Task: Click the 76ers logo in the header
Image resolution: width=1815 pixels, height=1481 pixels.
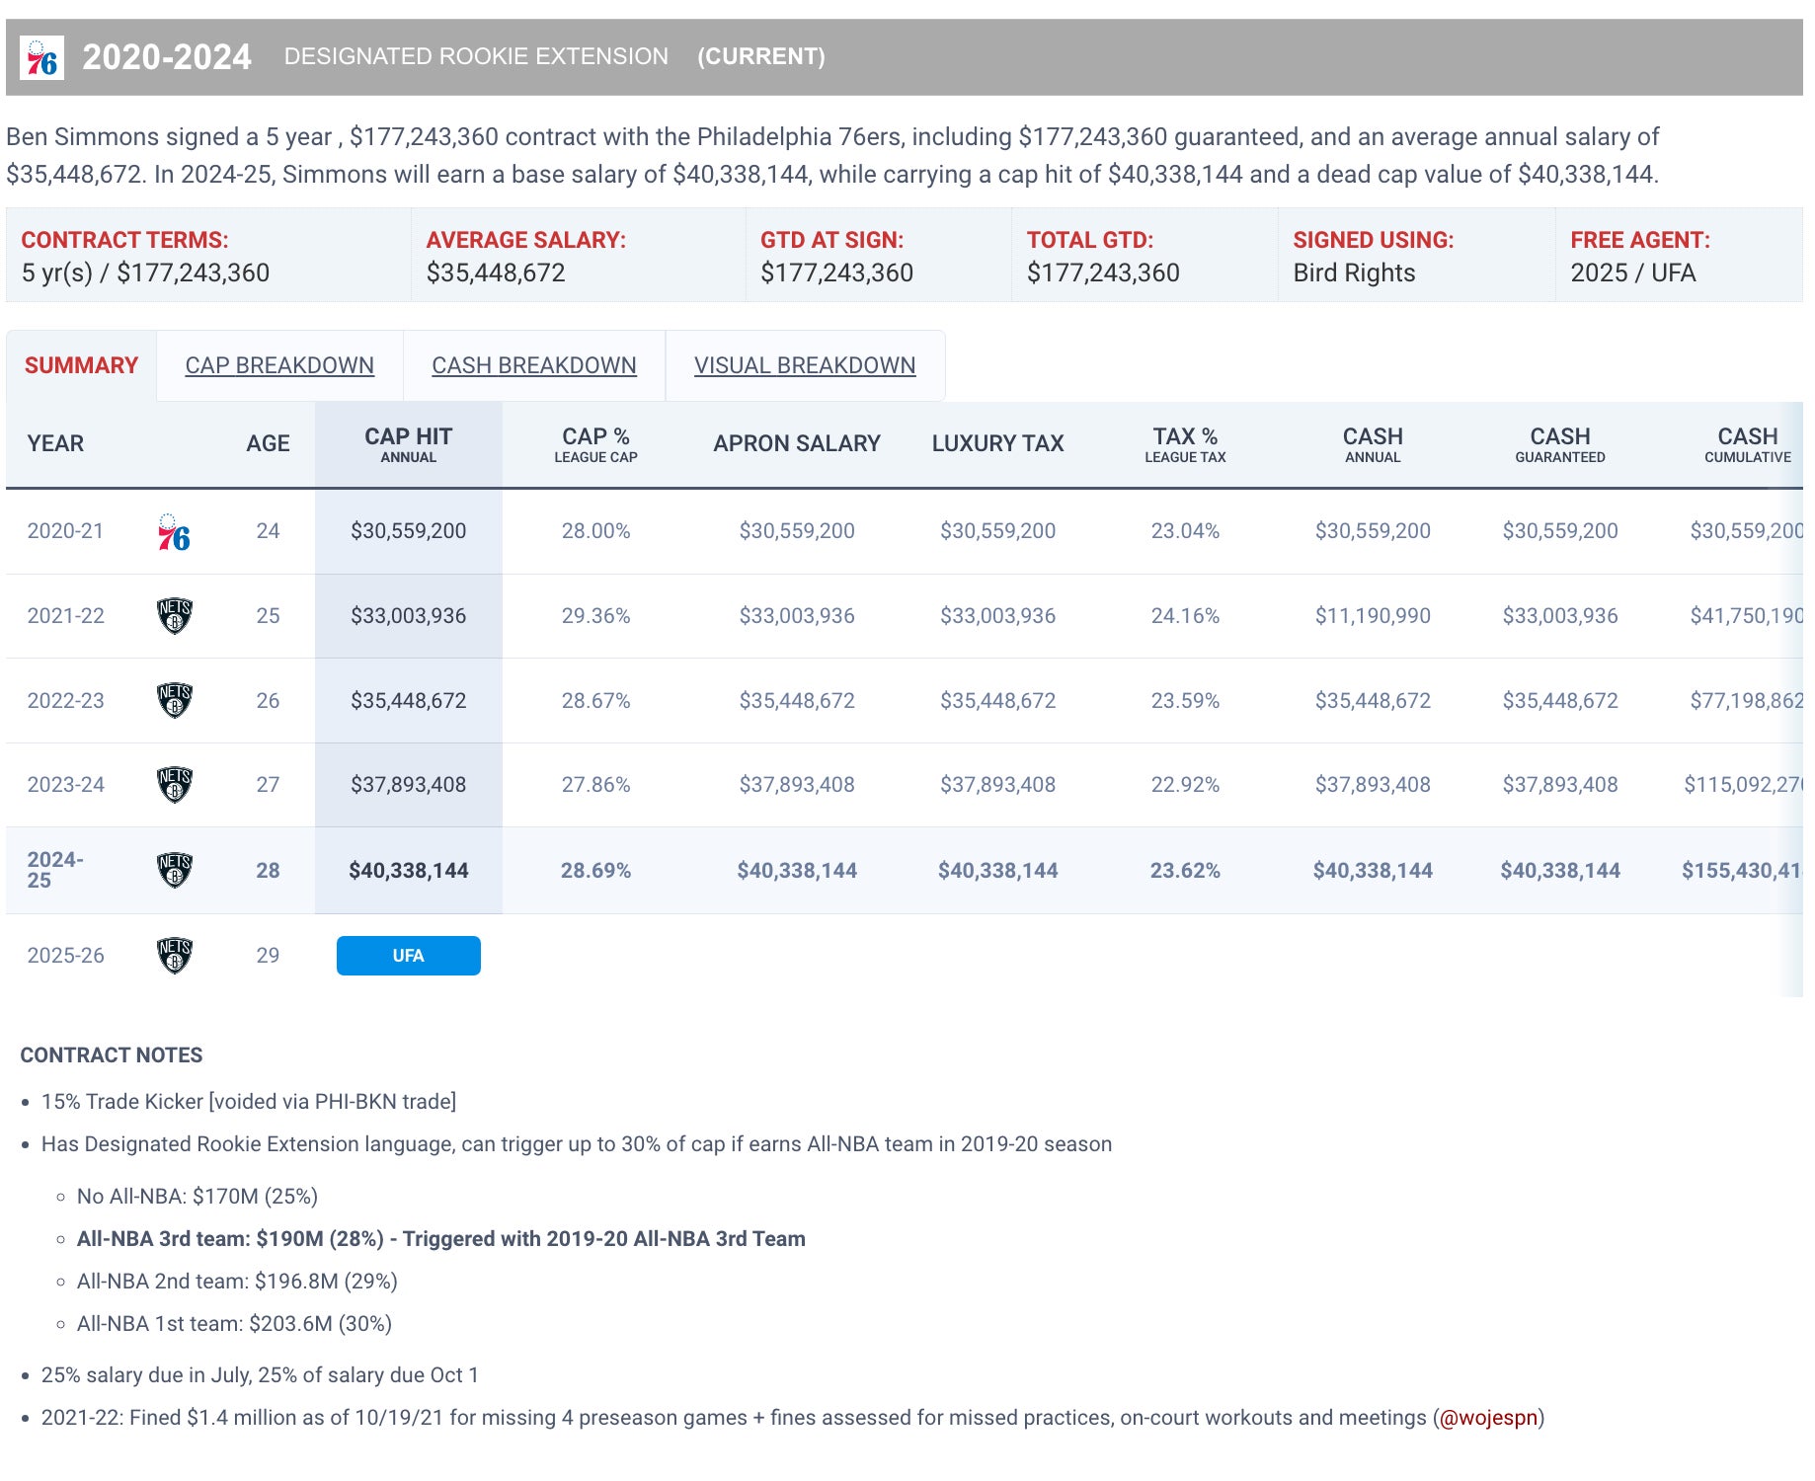Action: pos(41,58)
